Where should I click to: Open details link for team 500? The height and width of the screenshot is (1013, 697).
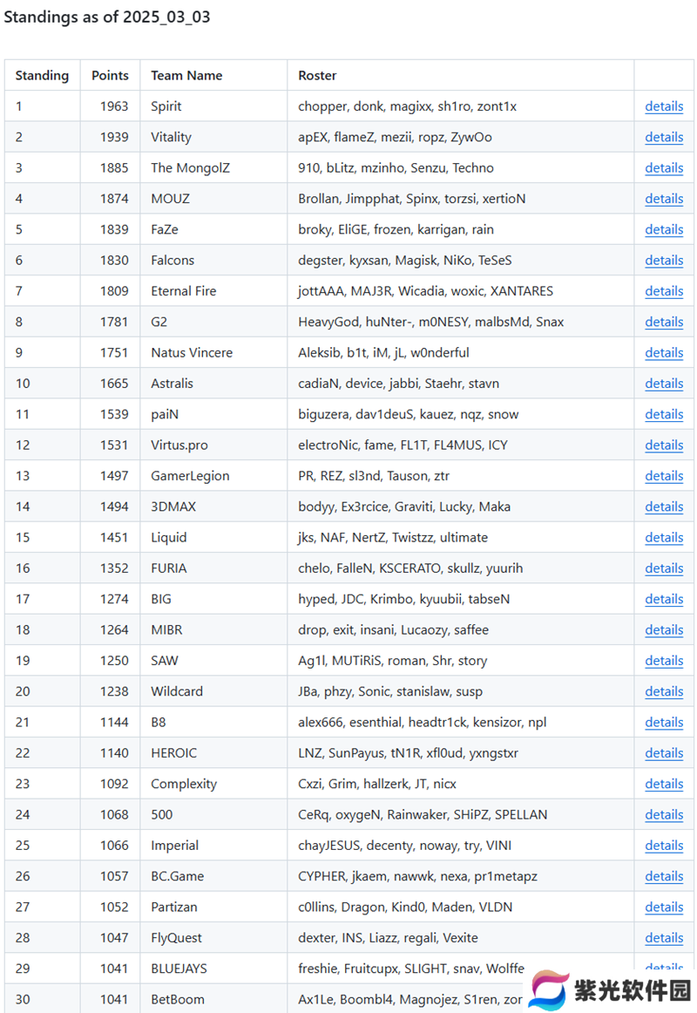pyautogui.click(x=663, y=814)
